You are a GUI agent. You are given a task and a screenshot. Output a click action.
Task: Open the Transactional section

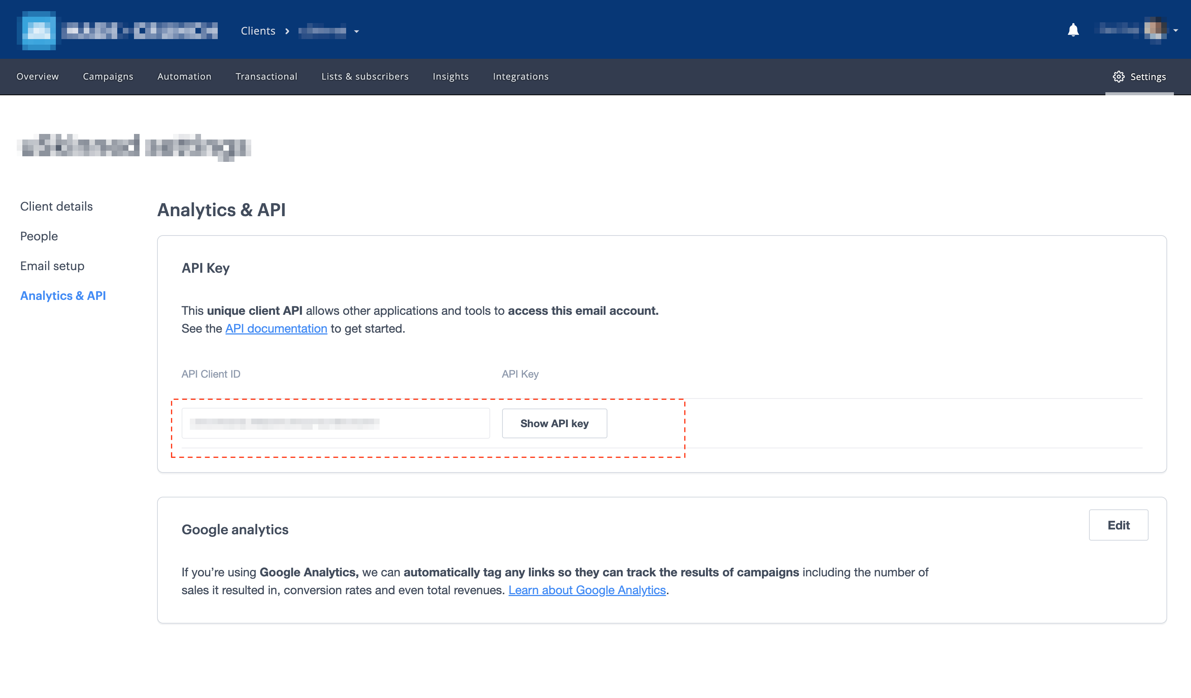[x=266, y=77]
